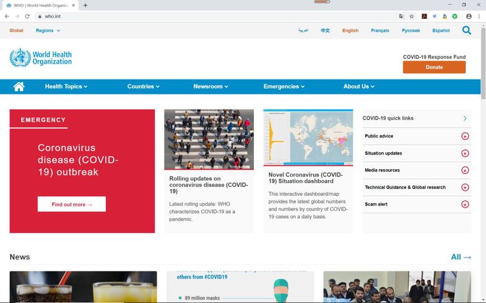The height and width of the screenshot is (303, 486).
Task: Open the Newsroom menu item
Action: [x=211, y=87]
